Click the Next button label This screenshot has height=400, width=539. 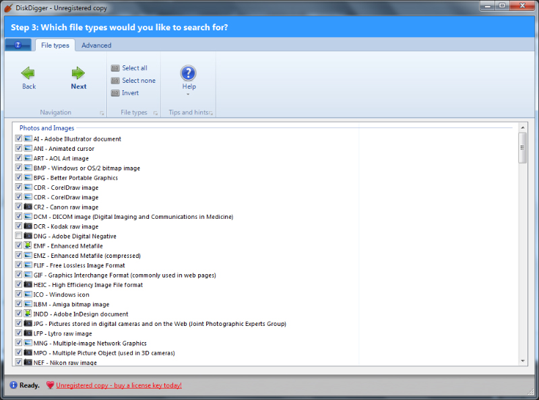point(79,87)
